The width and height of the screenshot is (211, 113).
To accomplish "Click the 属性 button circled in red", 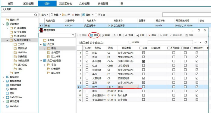I will [x=94, y=35].
